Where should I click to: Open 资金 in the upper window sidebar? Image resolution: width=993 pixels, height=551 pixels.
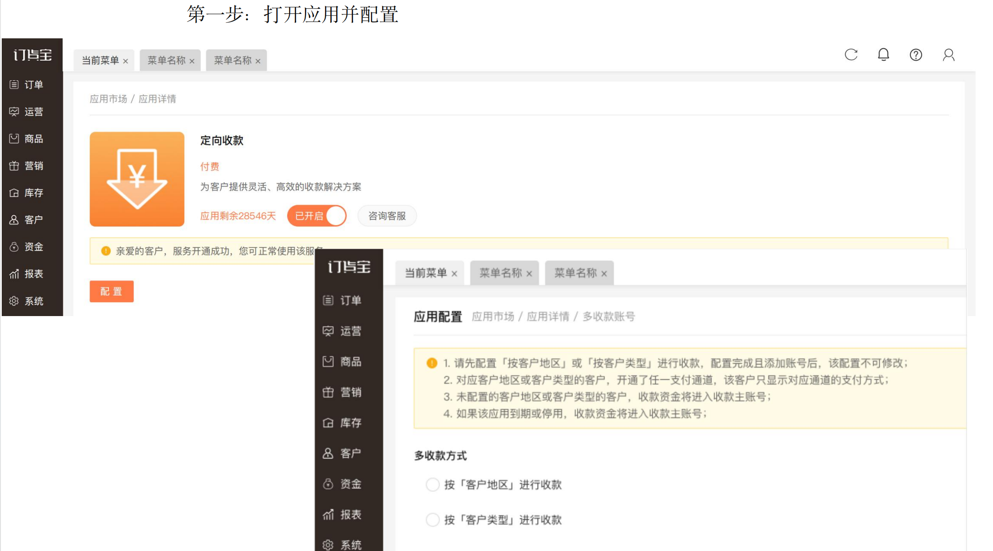(27, 247)
